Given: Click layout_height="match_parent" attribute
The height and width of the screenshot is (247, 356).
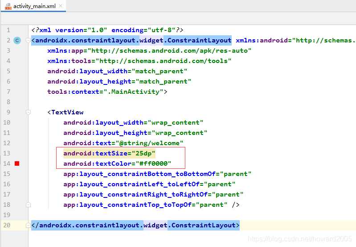Looking at the screenshot, I should [119, 81].
